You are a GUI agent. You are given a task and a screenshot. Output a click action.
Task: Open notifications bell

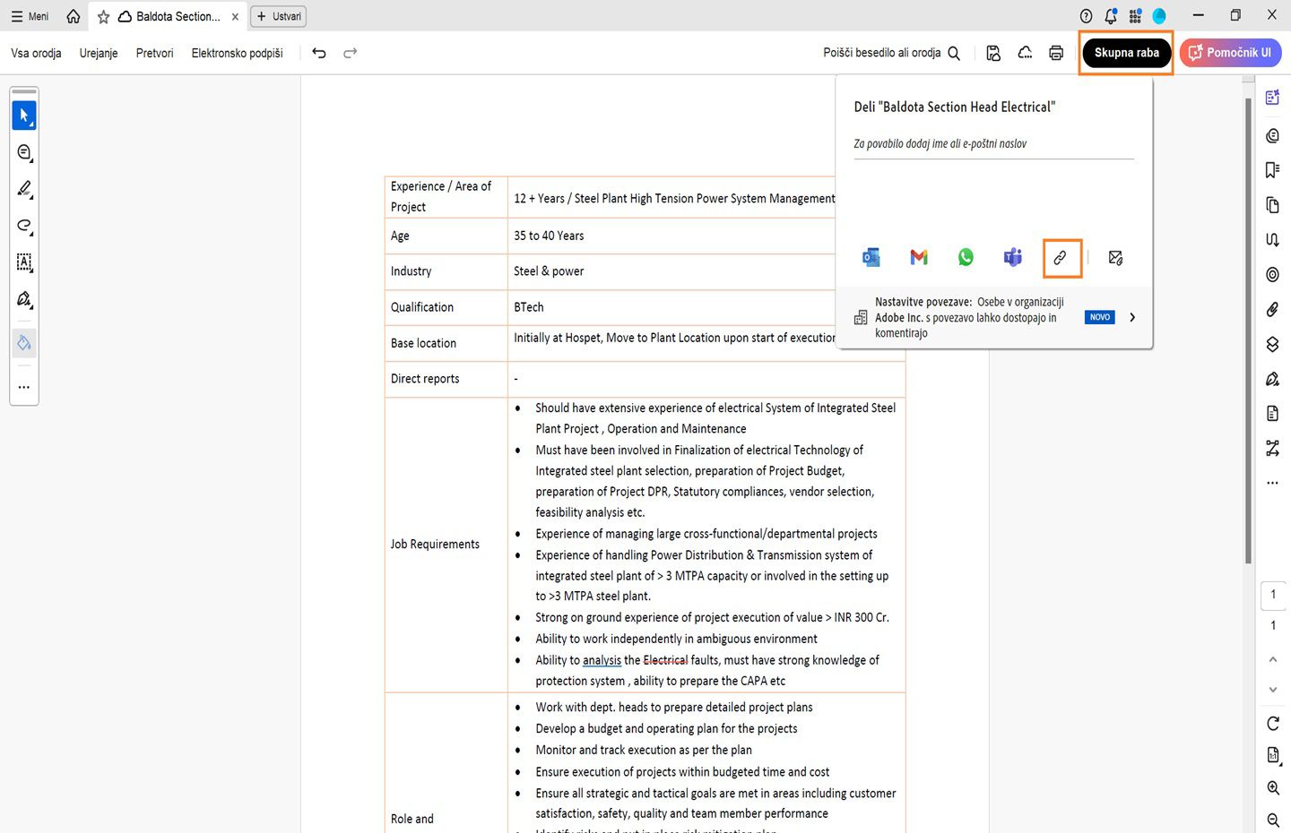(1111, 16)
